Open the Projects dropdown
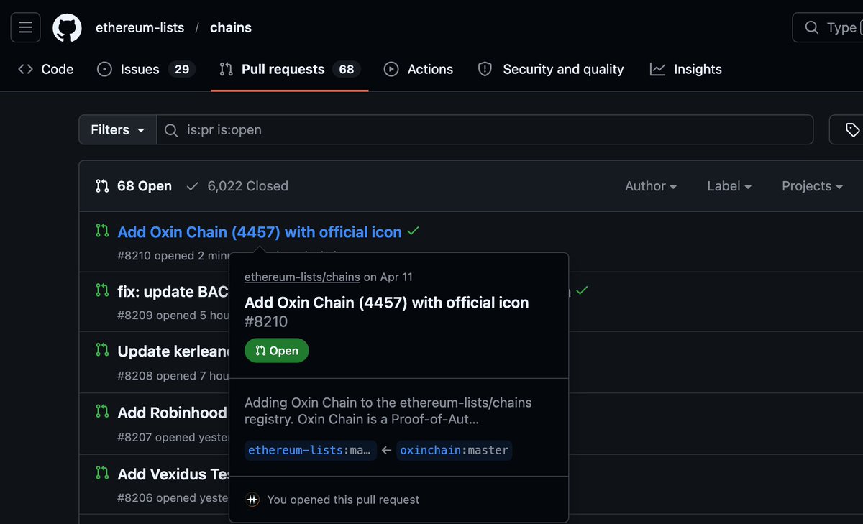Screen dimensions: 863x524 [x=811, y=185]
